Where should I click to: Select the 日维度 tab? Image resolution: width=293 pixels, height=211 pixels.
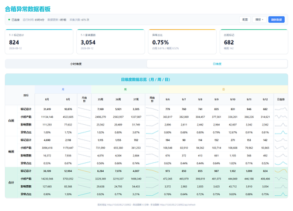tap(217, 64)
